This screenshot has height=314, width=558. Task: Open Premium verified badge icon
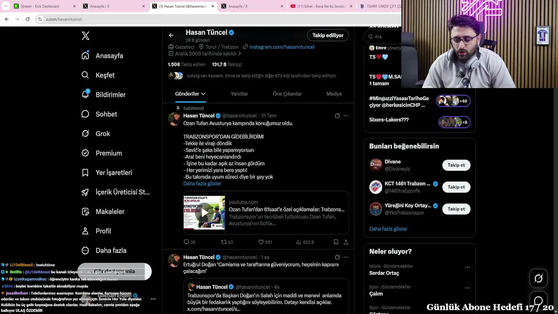pos(85,153)
